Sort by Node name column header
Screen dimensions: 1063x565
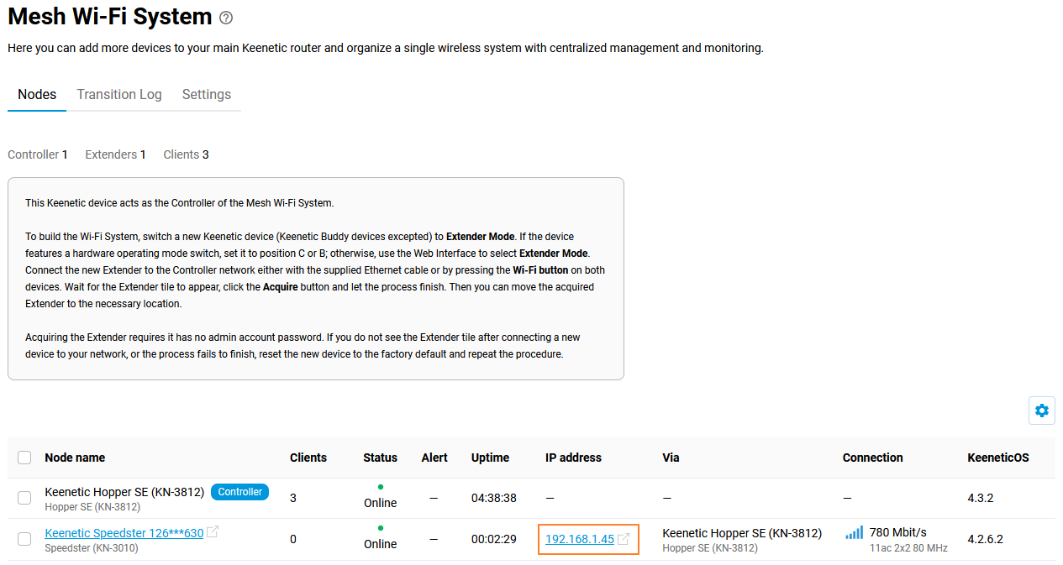pyautogui.click(x=75, y=458)
